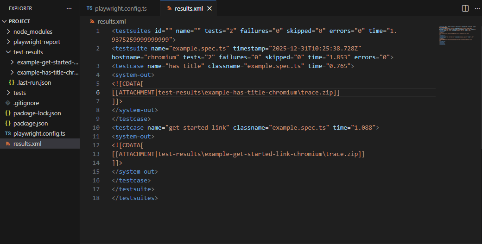
Task: Expand example-get-started folder
Action: click(12, 62)
